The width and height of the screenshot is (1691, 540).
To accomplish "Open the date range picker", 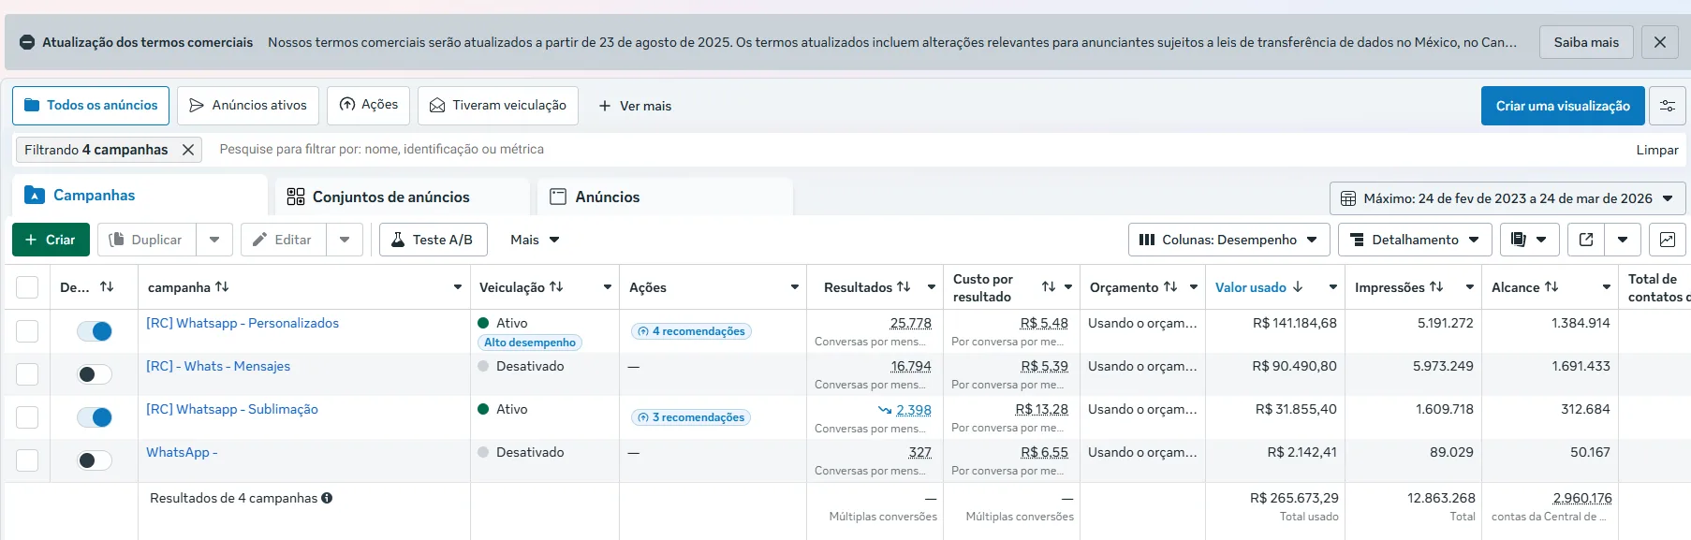I will pos(1507,198).
